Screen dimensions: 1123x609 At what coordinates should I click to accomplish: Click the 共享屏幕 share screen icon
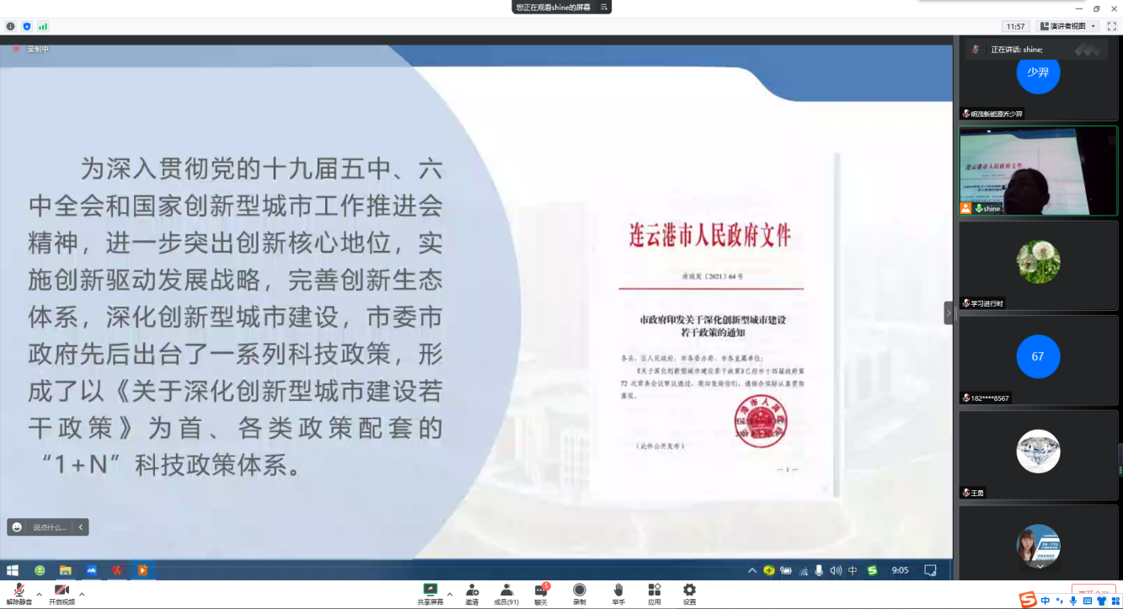click(430, 590)
